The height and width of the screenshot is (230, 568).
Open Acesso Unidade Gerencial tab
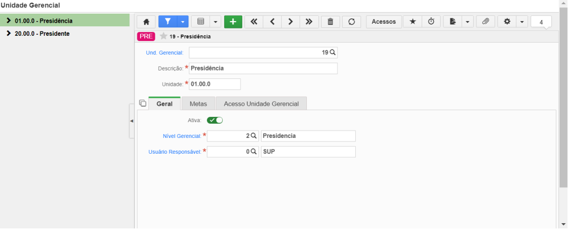pos(261,104)
